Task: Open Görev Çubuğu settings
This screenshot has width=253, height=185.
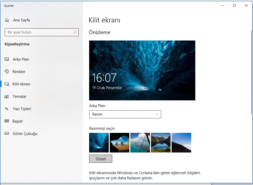Action: 25,134
